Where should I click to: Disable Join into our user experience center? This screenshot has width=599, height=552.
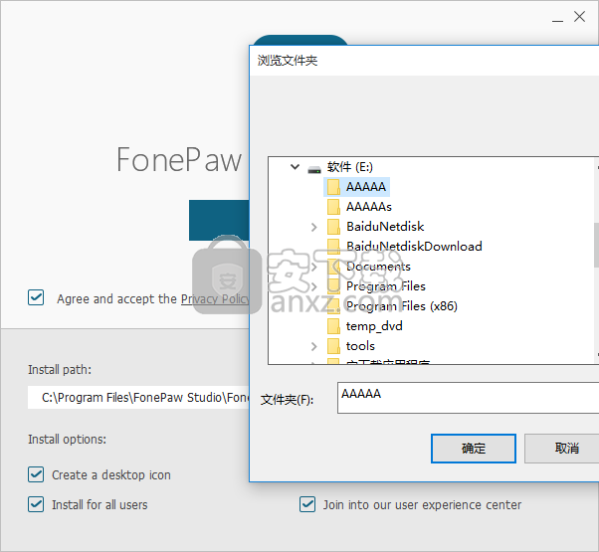coord(307,504)
